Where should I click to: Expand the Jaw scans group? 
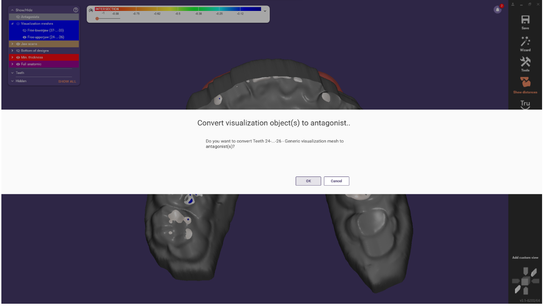pos(12,44)
